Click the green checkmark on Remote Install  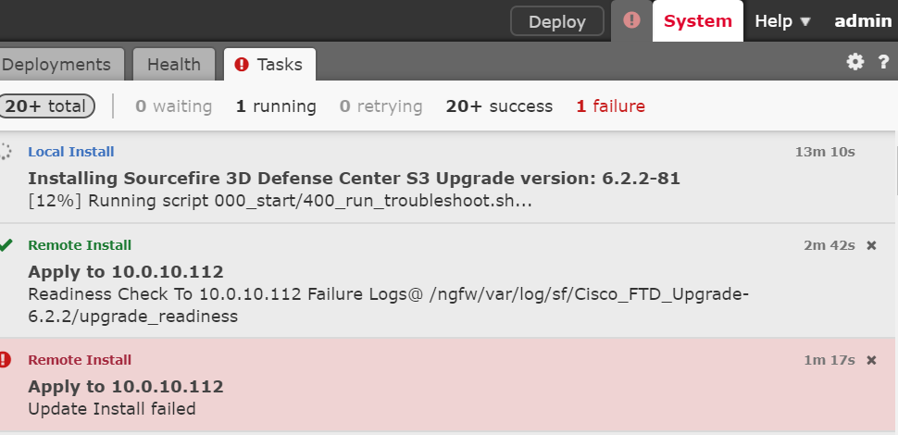6,245
